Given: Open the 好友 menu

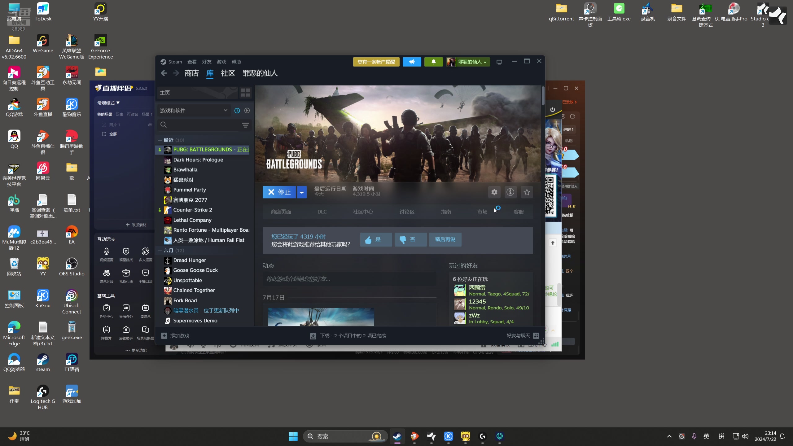Looking at the screenshot, I should [x=207, y=62].
